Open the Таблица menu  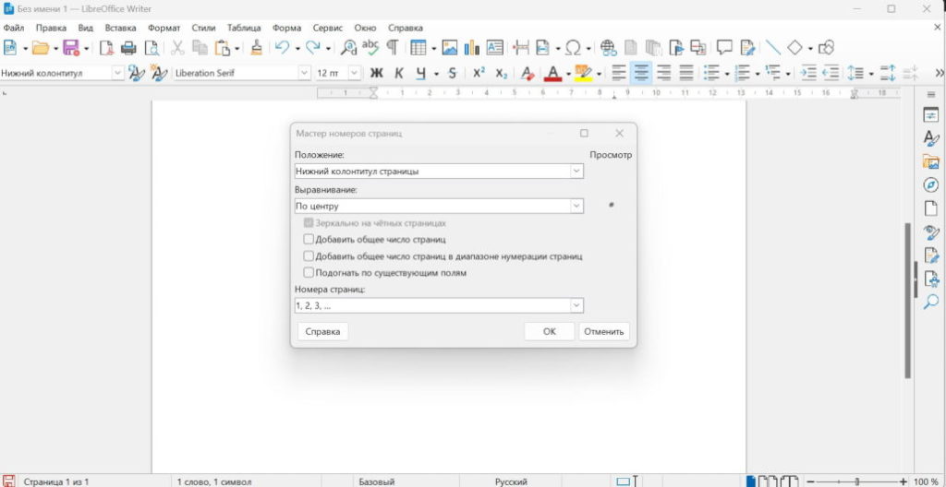point(244,28)
